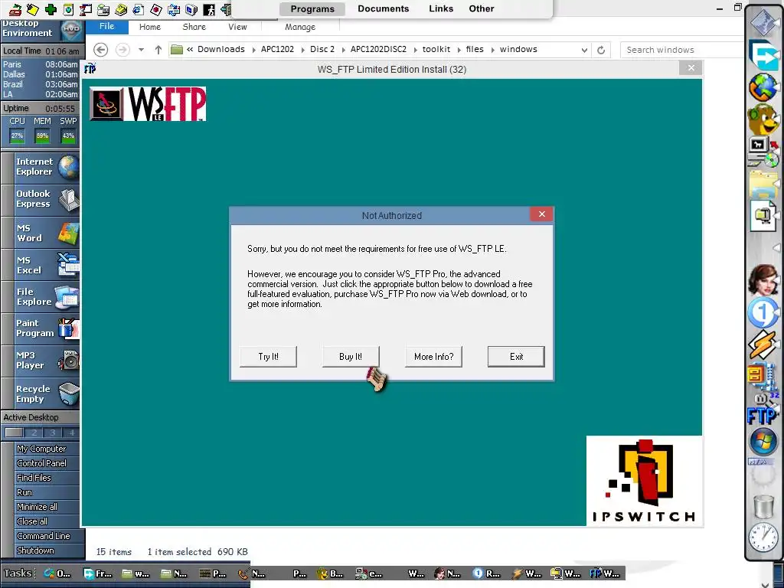The height and width of the screenshot is (588, 784).
Task: Open the Home ribbon tab
Action: (150, 27)
